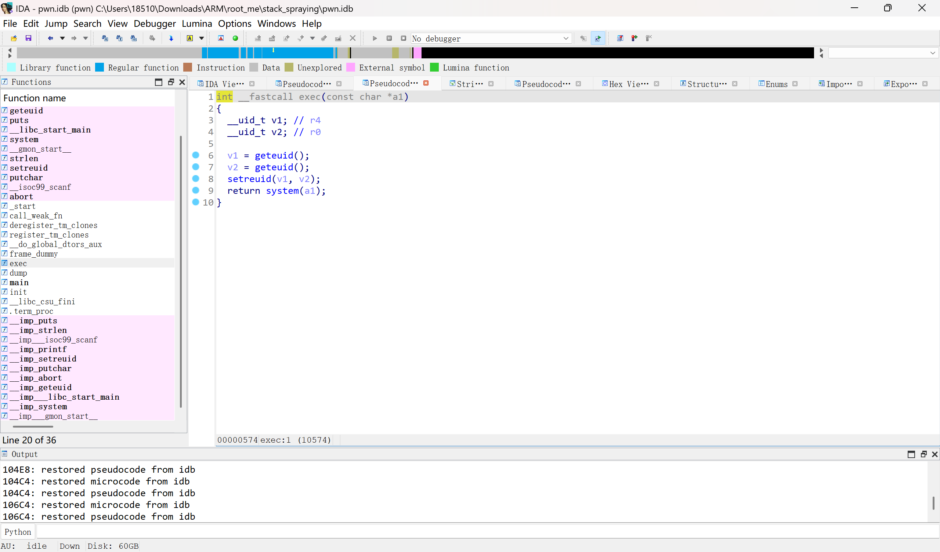
Task: Toggle breakpoint dot on line 10
Action: click(x=195, y=202)
